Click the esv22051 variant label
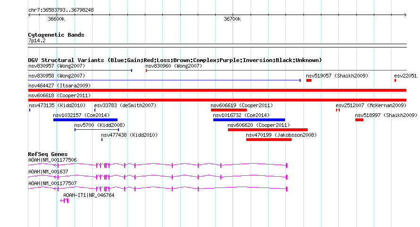 (x=405, y=76)
